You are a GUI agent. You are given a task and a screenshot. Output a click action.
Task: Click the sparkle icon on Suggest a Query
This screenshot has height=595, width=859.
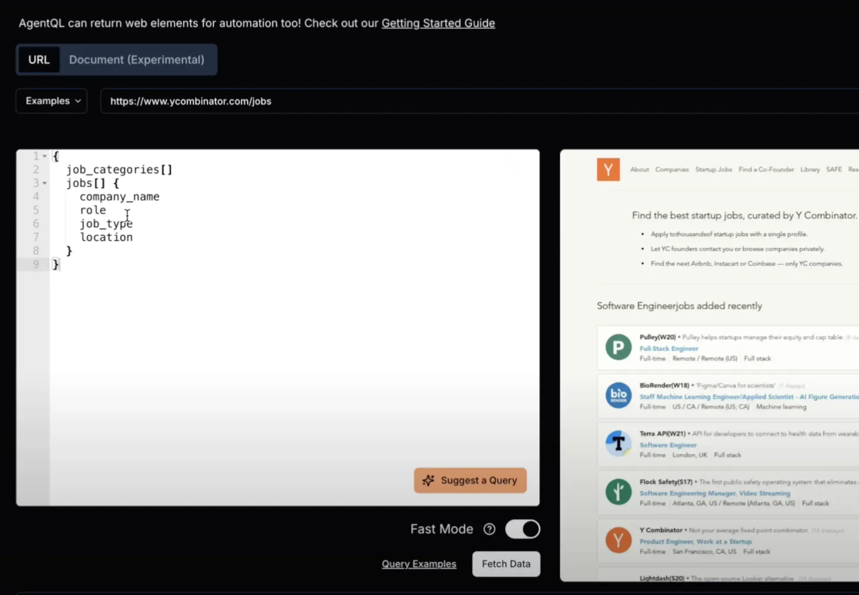click(428, 480)
